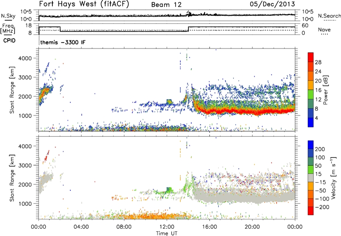Image resolution: width=341 pixels, height=236 pixels.
Task: Click the 'Time UT' axis title
Action: pyautogui.click(x=167, y=233)
